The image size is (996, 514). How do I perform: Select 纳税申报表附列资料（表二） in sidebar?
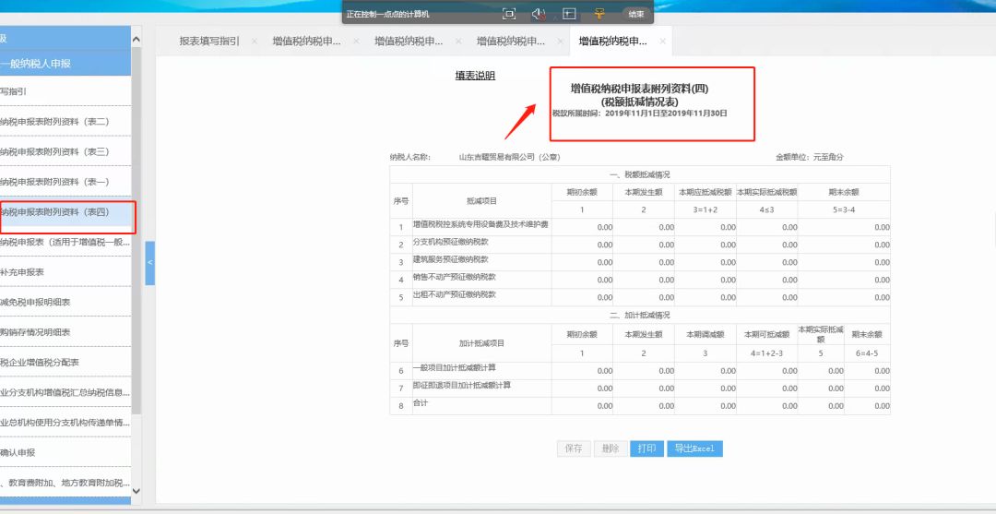(x=55, y=122)
